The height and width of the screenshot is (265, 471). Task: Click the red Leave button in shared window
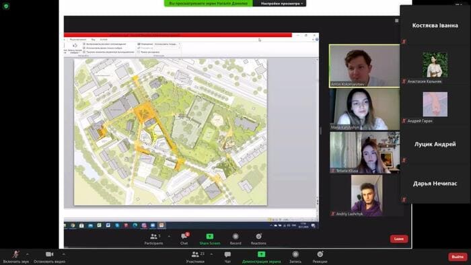coord(399,239)
